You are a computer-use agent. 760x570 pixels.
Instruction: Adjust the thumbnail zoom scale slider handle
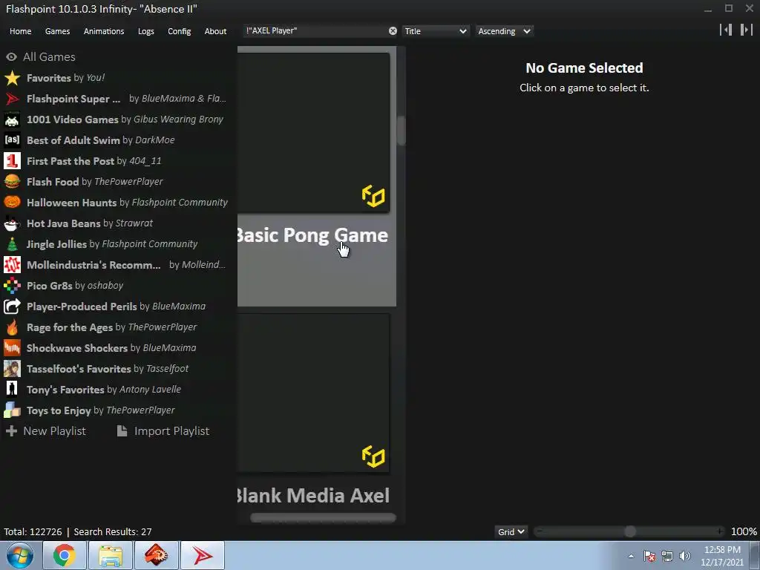630,531
